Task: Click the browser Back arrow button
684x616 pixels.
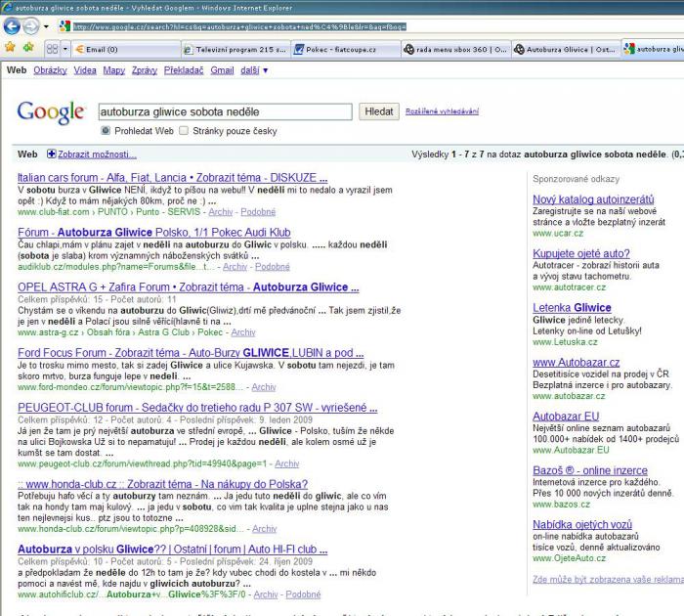Action: pyautogui.click(x=15, y=25)
